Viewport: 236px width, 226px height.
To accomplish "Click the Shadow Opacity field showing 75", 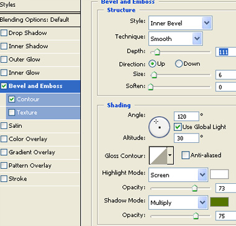I will [x=226, y=216].
